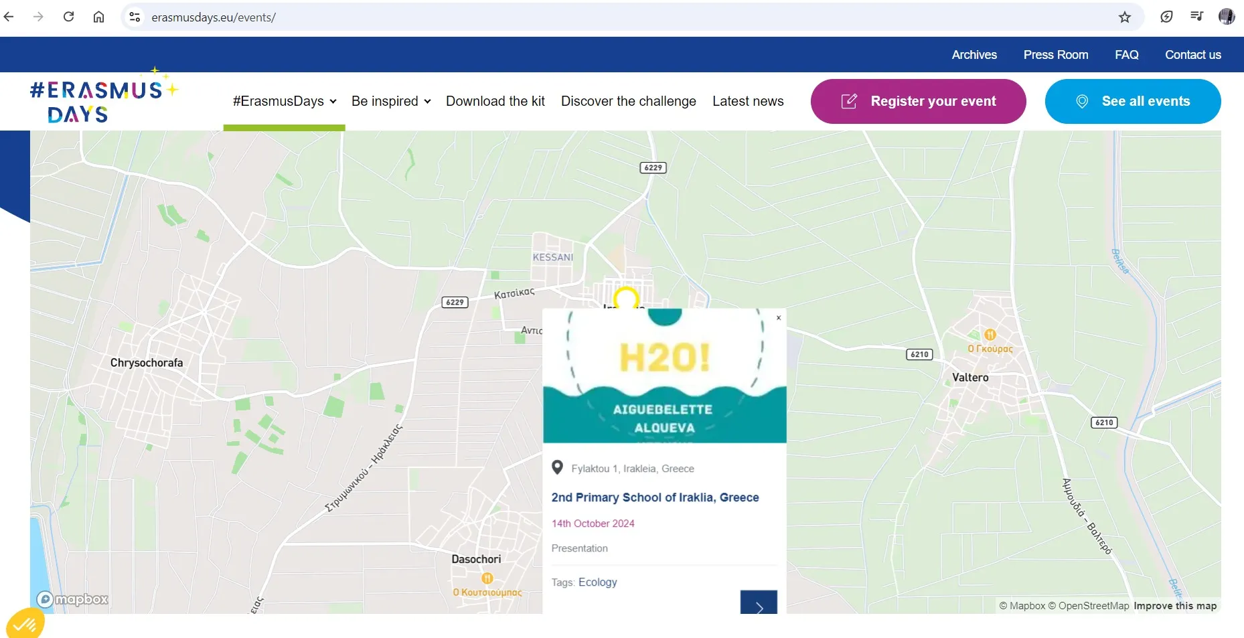Open the Archives link

tap(974, 55)
